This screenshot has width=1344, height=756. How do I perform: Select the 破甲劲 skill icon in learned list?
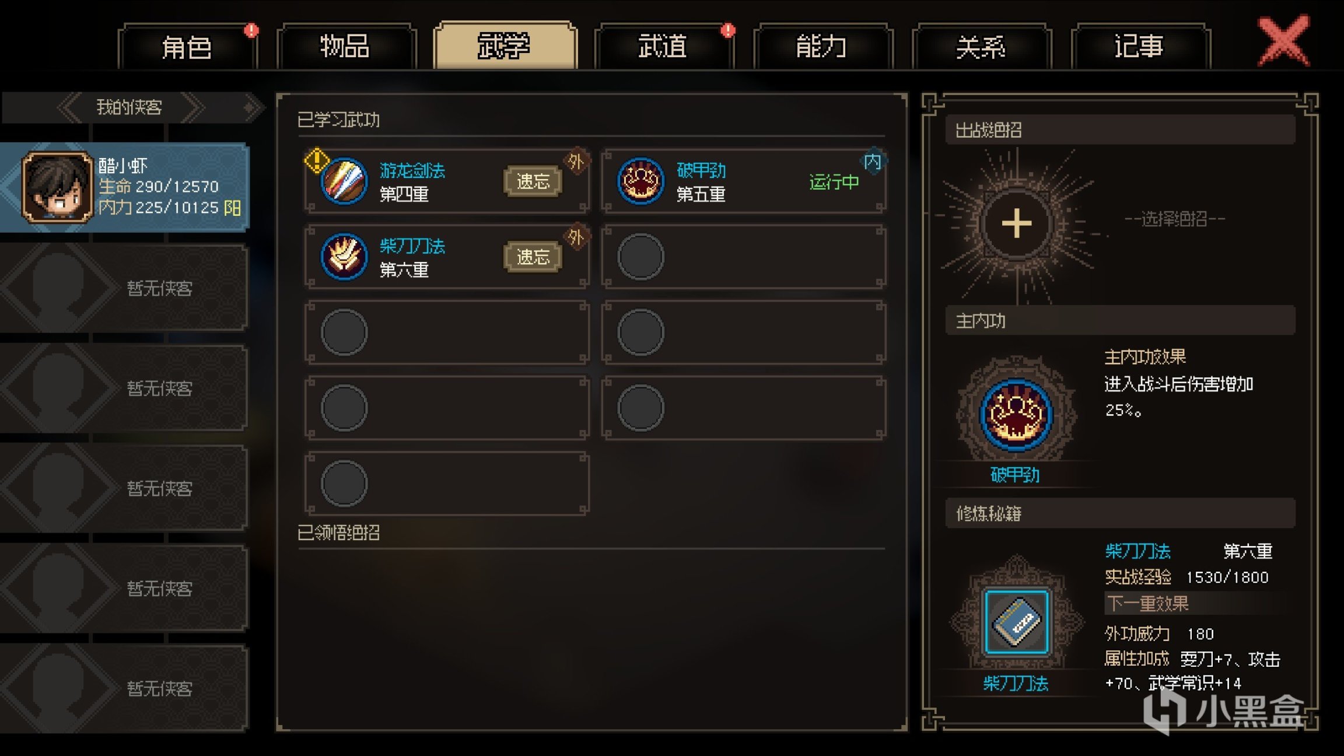[640, 181]
